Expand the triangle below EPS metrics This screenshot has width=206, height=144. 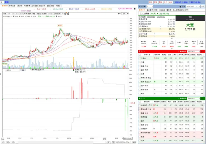pos(171,49)
